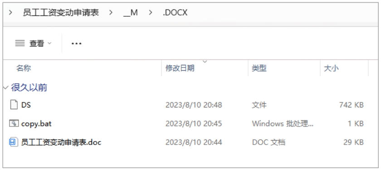
Task: Click the blank DS file icon
Action: click(x=14, y=105)
